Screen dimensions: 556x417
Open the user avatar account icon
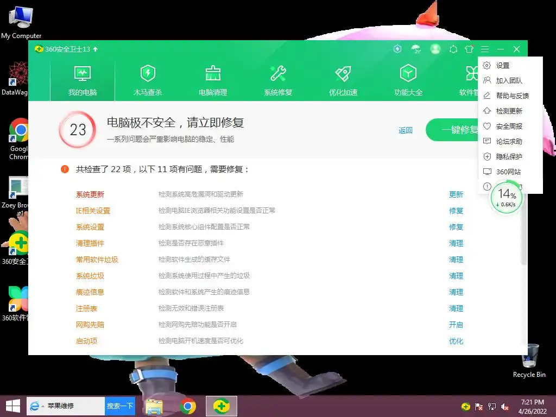tap(435, 49)
